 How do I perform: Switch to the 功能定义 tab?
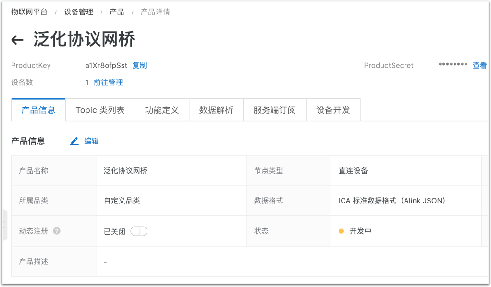click(162, 110)
